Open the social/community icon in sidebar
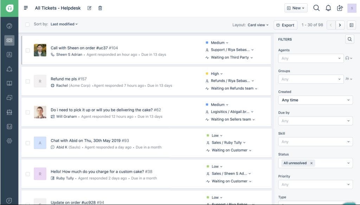360x205 pixels. click(x=9, y=69)
